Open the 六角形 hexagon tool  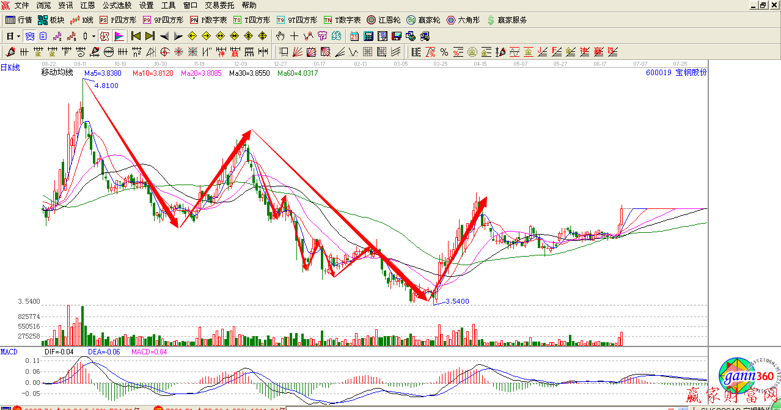pyautogui.click(x=464, y=20)
